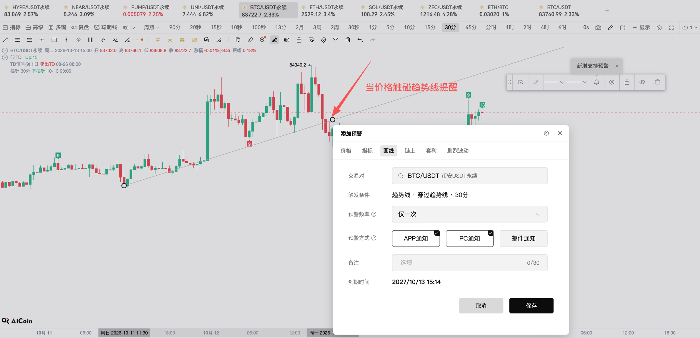This screenshot has height=338, width=700.
Task: Click the filter funnel icon in toolbar
Action: 336,40
